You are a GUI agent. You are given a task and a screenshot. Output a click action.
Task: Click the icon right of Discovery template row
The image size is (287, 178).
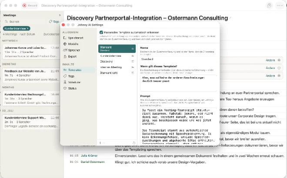133,61
